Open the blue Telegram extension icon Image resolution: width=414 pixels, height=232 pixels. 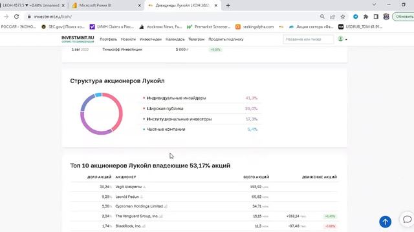coord(356,17)
